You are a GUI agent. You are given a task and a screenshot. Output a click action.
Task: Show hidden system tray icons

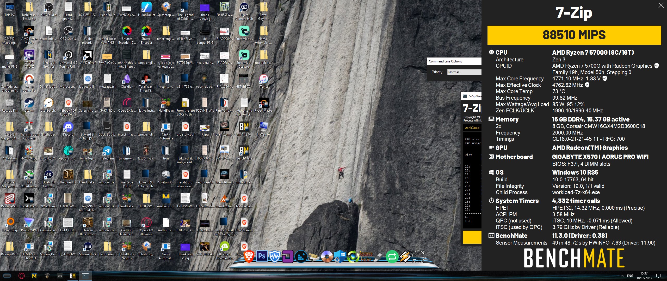tap(622, 276)
